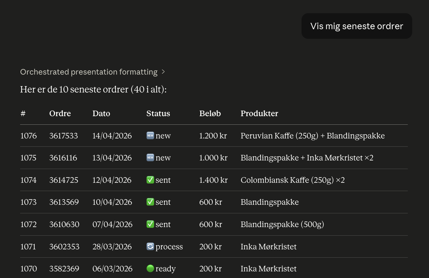
Task: Click the date 28/03/2026
Action: point(112,247)
